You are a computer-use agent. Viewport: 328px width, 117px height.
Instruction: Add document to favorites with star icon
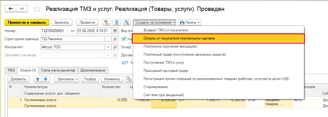point(37,9)
